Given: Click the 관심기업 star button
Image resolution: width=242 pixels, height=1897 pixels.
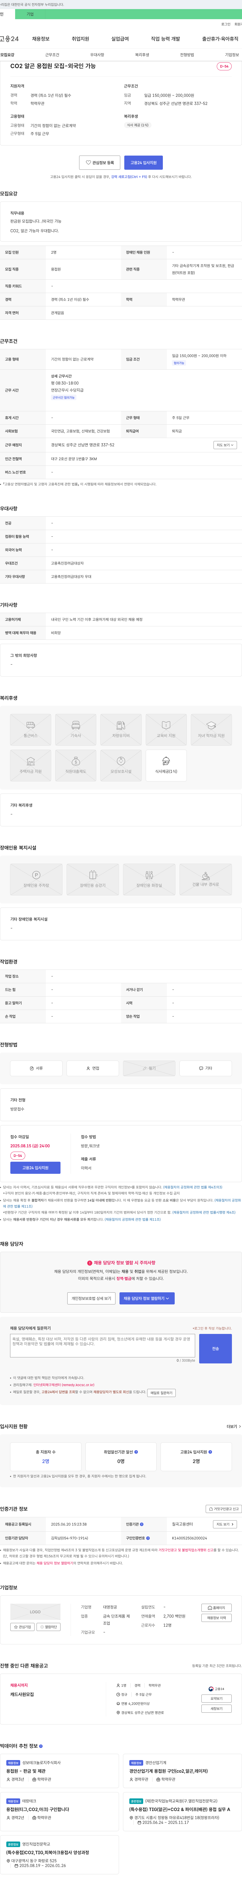Looking at the screenshot, I should [x=22, y=1627].
